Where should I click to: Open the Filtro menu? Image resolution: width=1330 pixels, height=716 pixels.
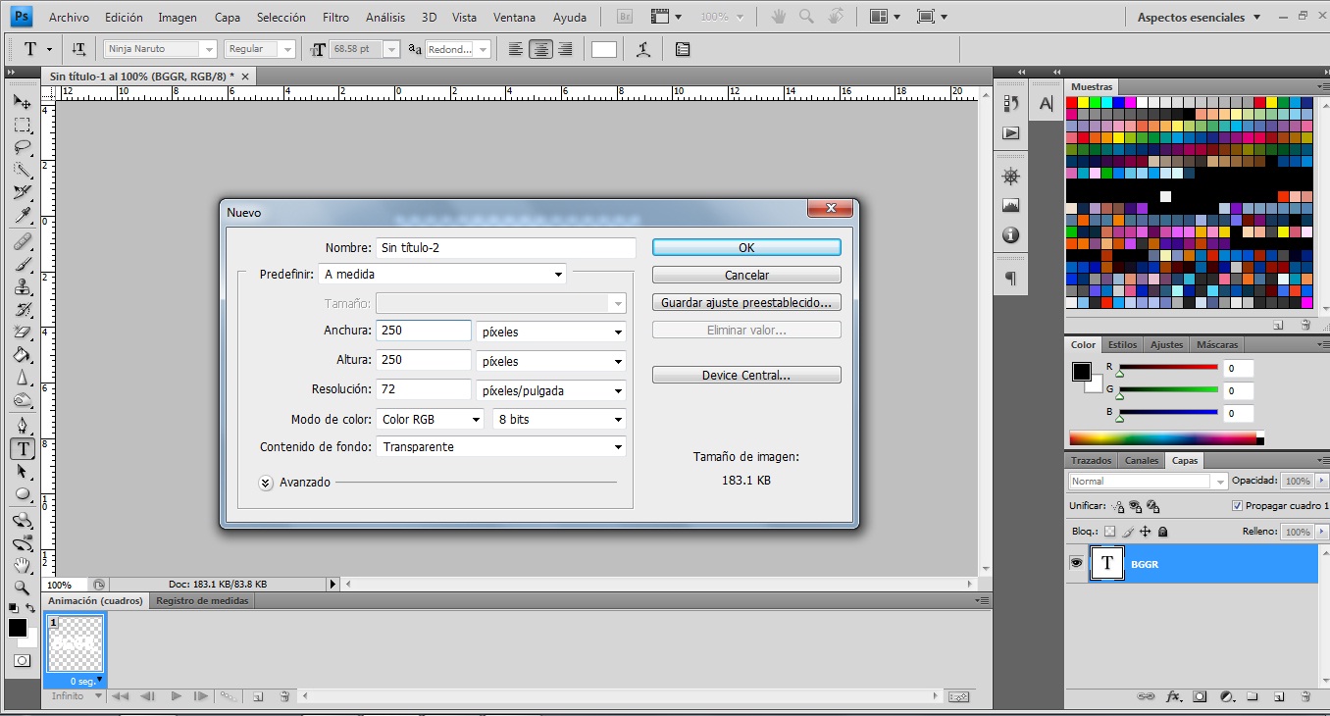[x=335, y=18]
